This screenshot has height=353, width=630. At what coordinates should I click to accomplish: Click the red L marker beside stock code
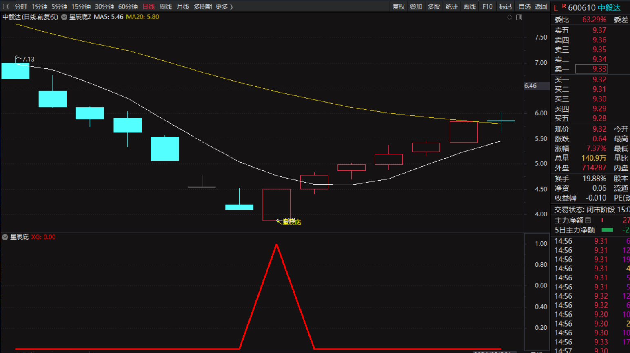(x=556, y=8)
